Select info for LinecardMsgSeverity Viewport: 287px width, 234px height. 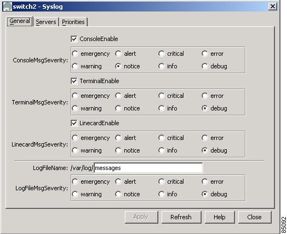pyautogui.click(x=162, y=150)
